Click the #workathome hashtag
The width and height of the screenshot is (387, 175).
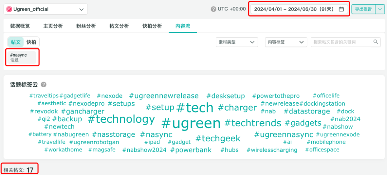pyautogui.click(x=63, y=150)
